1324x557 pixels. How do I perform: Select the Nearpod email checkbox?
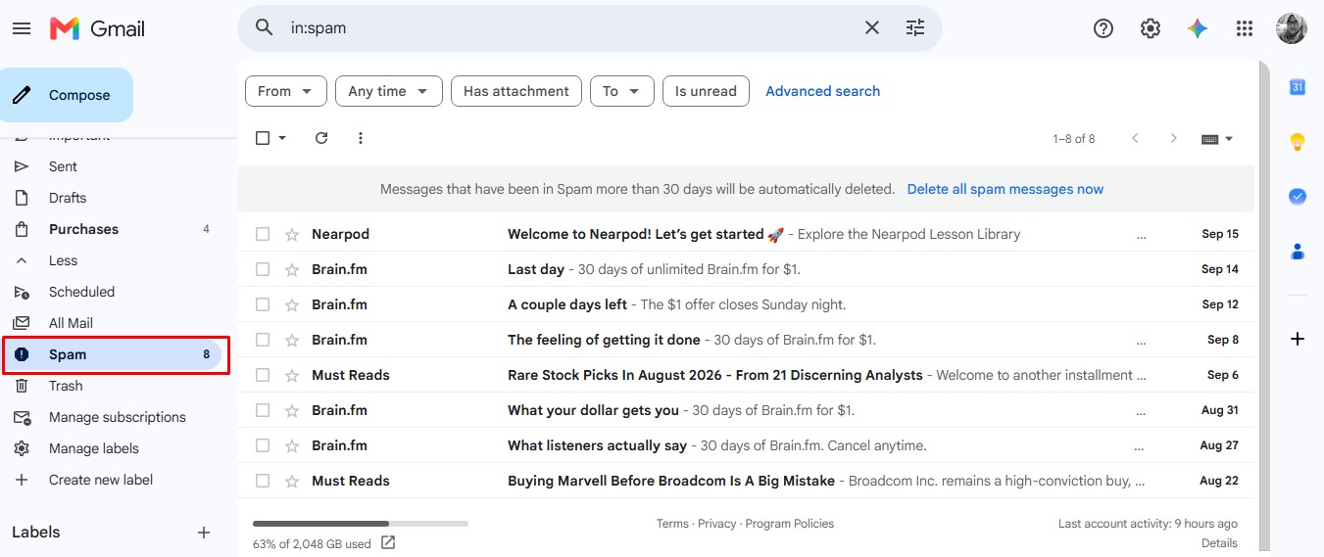click(x=263, y=234)
